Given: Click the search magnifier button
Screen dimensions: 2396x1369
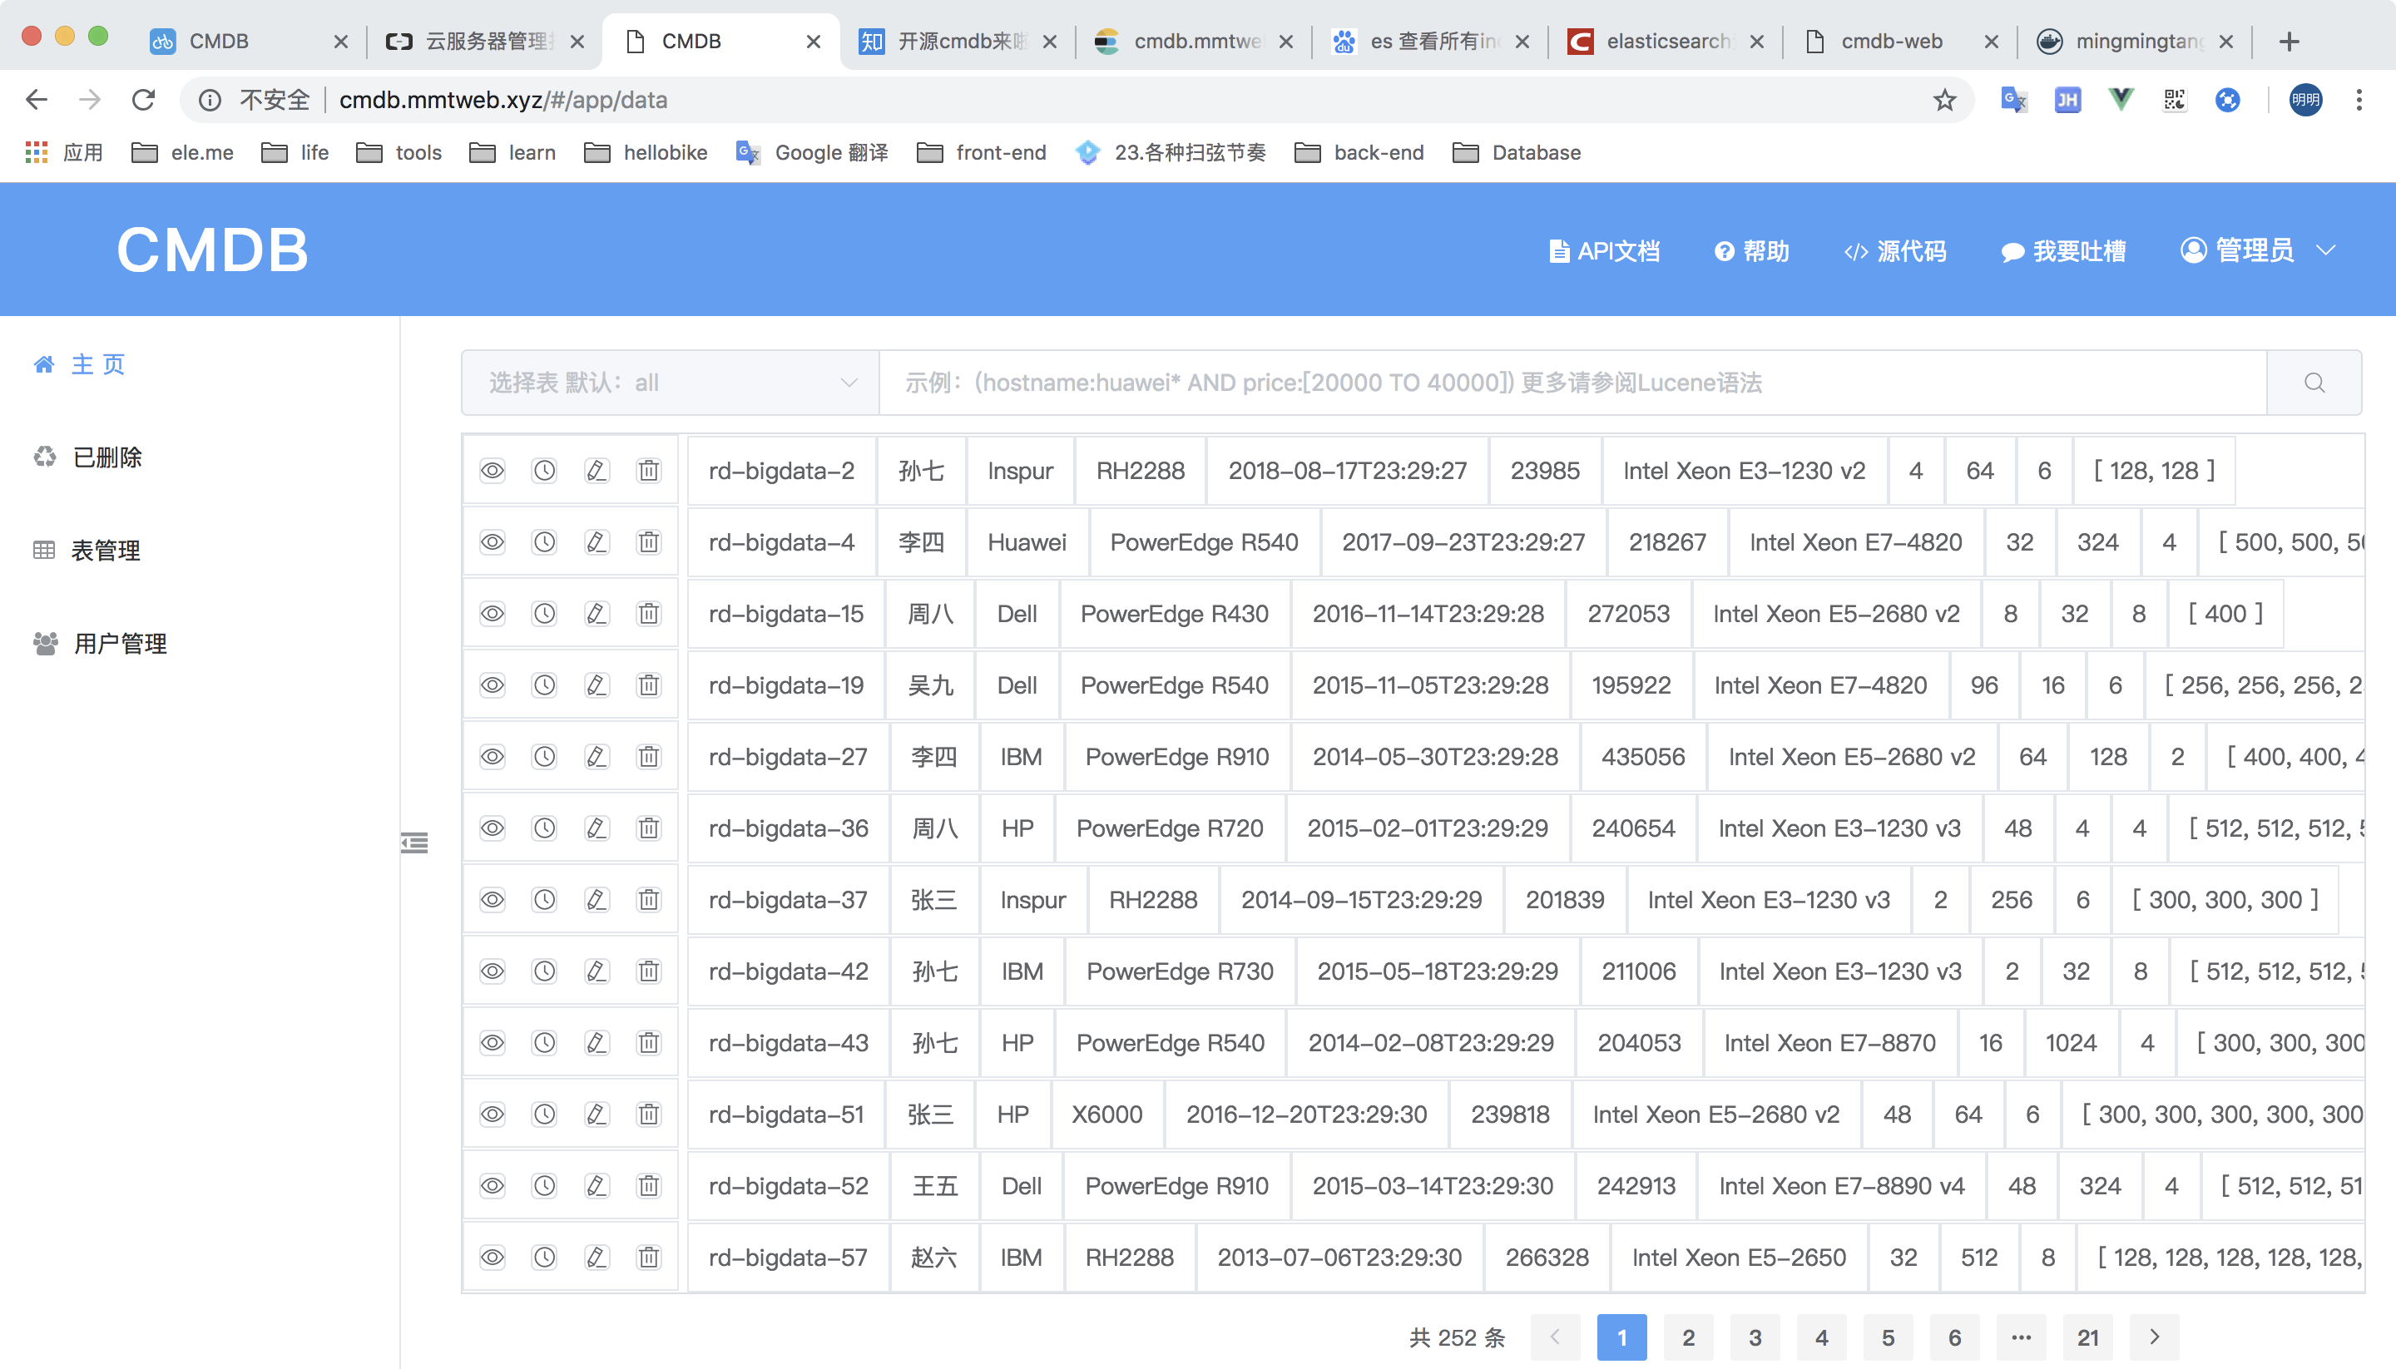Looking at the screenshot, I should [2314, 383].
